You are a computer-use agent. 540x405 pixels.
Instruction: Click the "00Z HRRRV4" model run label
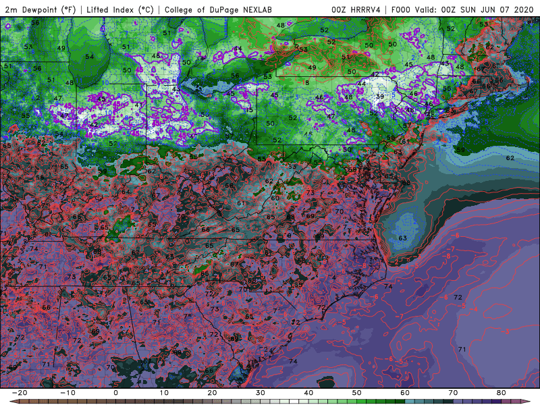point(356,9)
